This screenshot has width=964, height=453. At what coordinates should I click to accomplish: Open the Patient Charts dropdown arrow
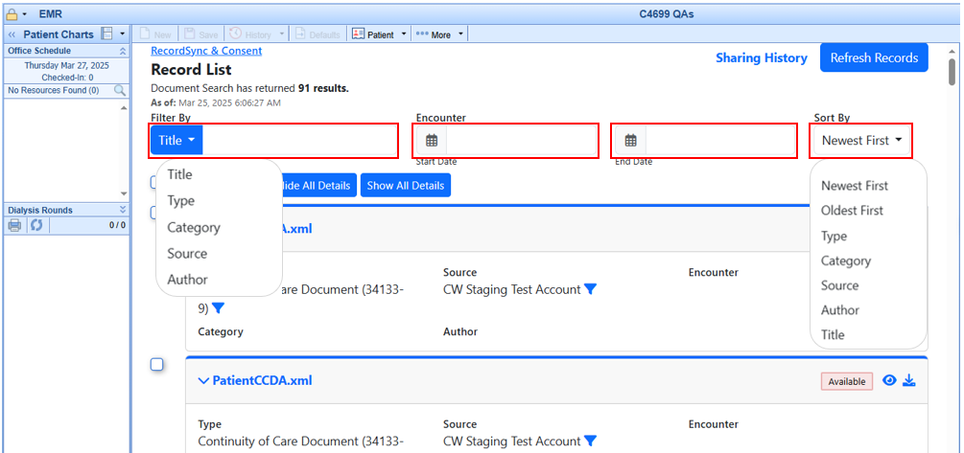pos(123,34)
